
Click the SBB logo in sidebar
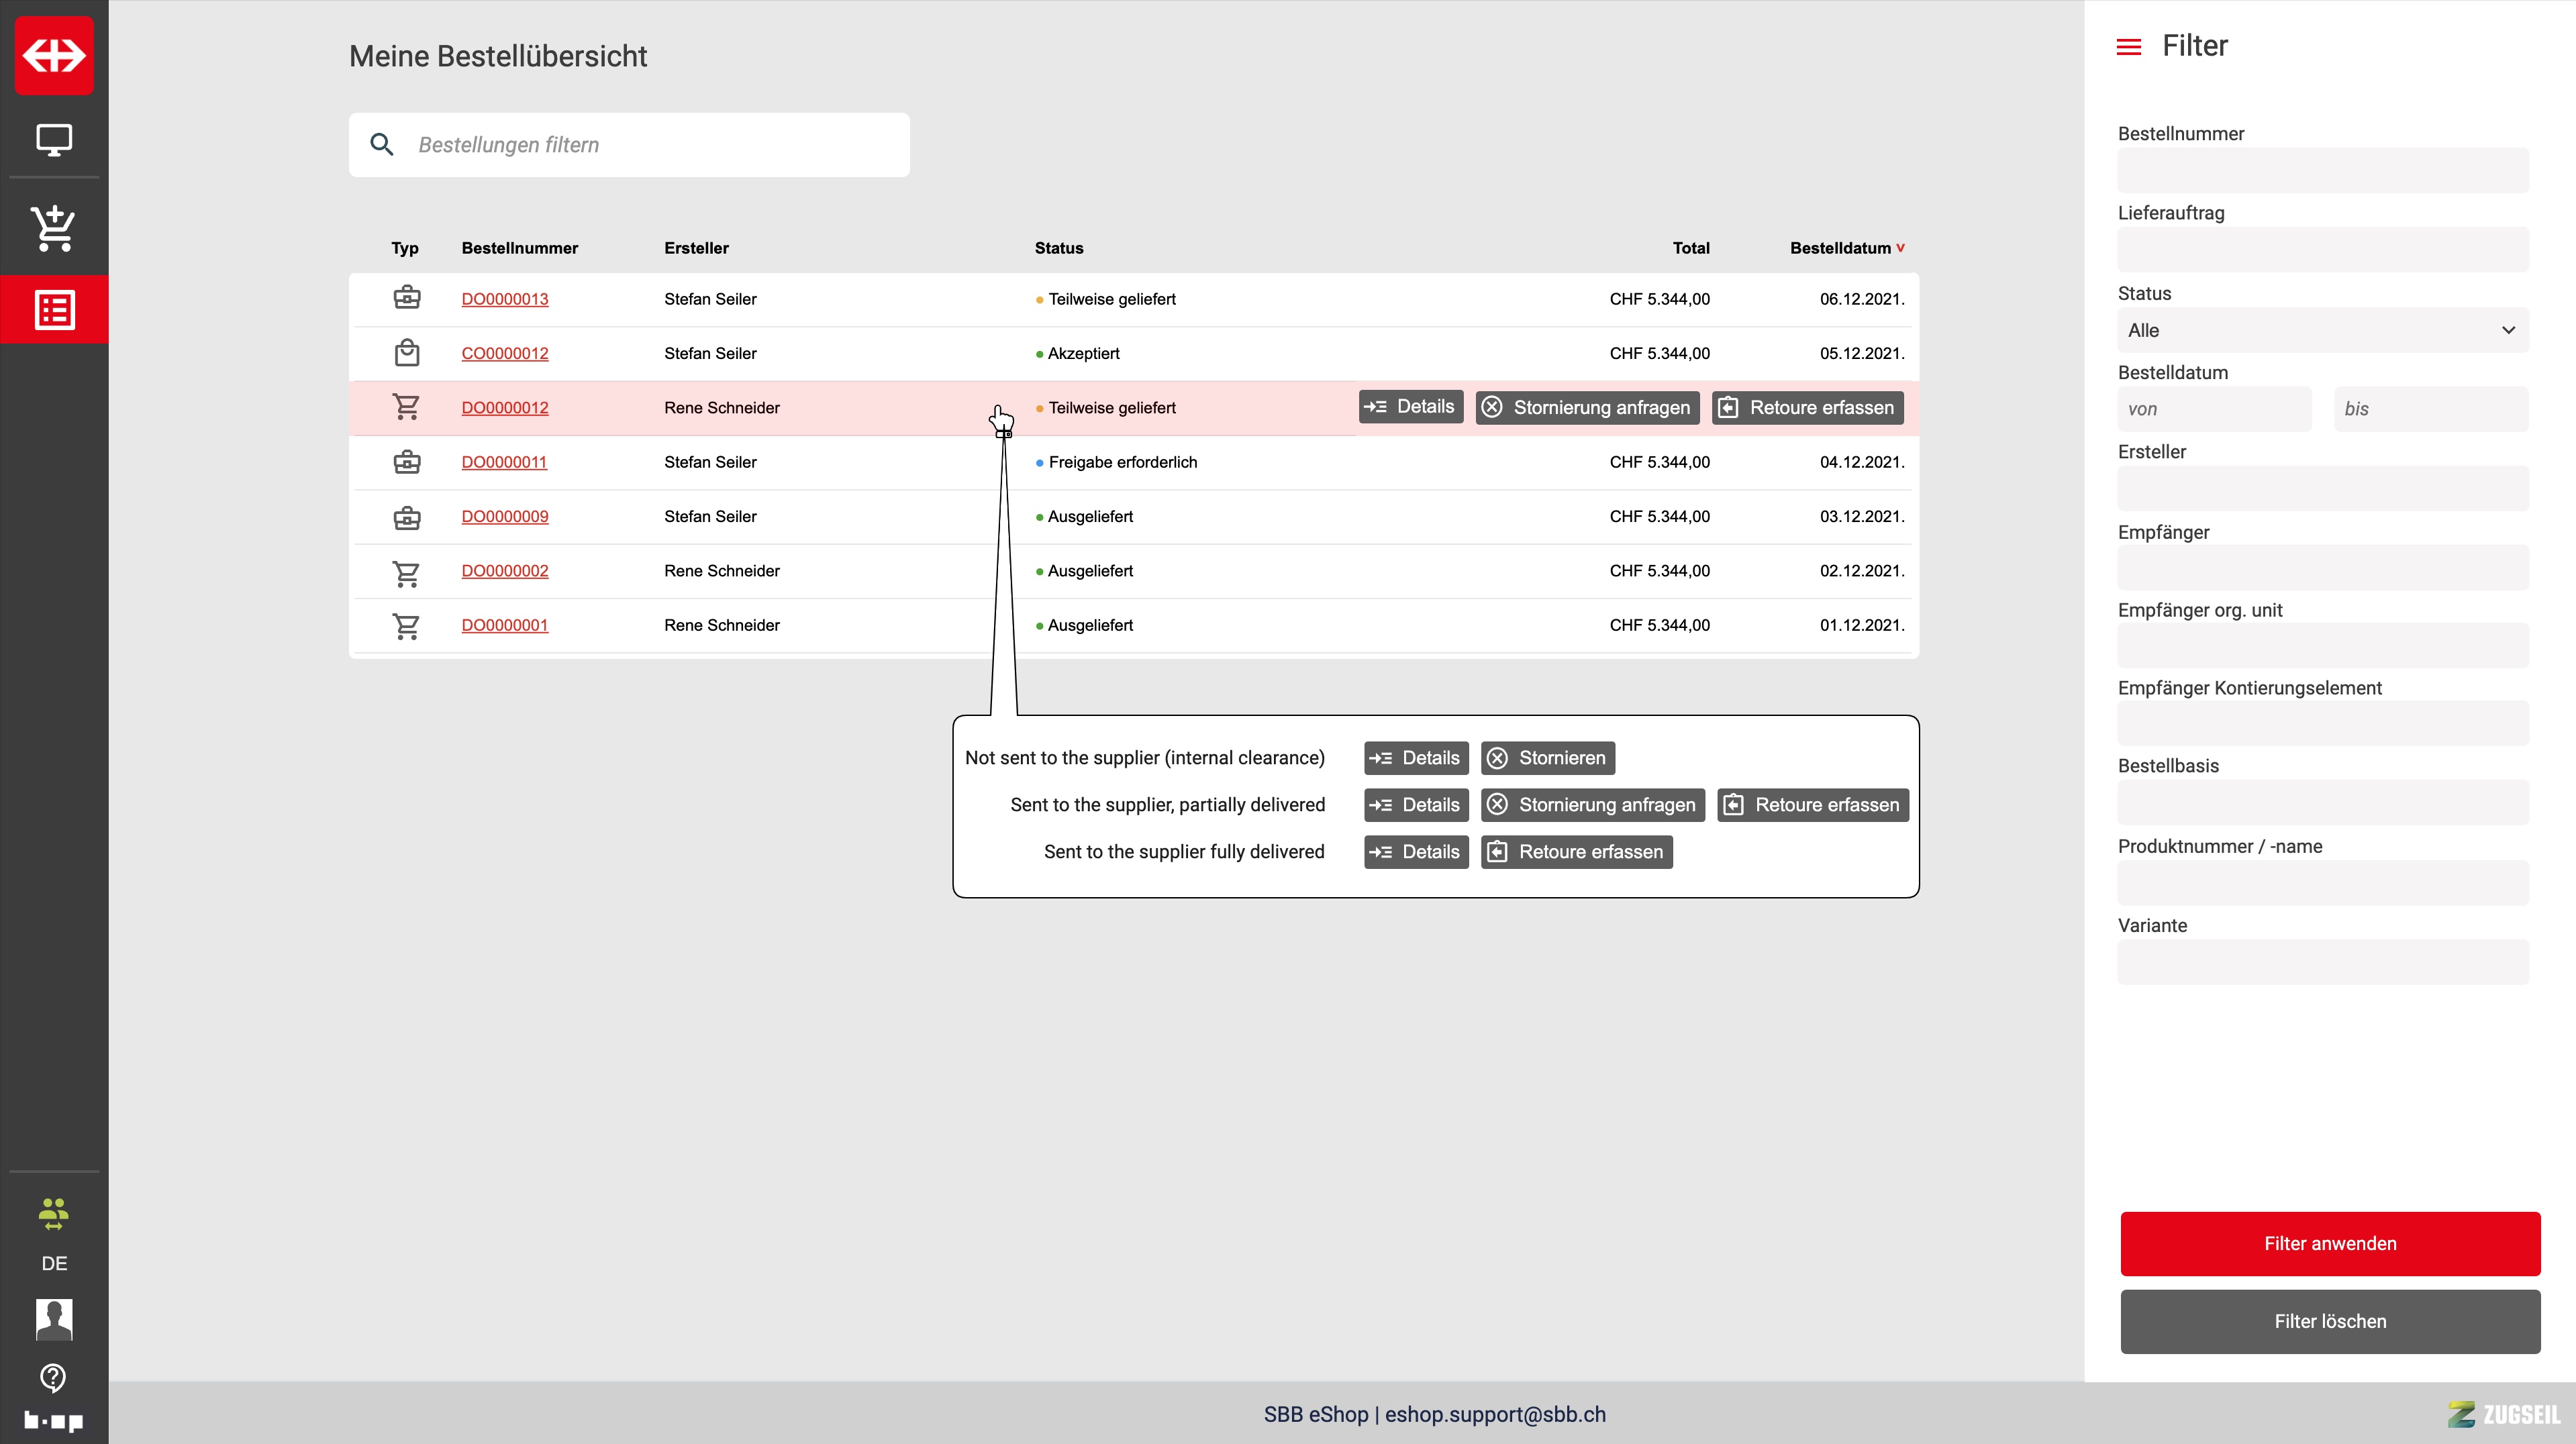(54, 55)
